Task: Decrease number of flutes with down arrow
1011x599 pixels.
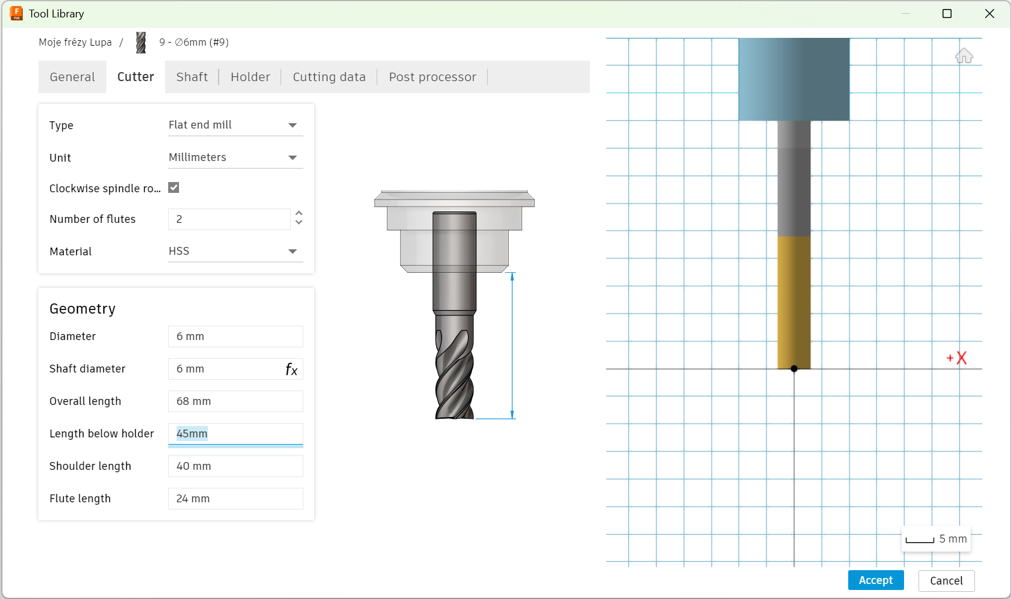Action: 299,223
